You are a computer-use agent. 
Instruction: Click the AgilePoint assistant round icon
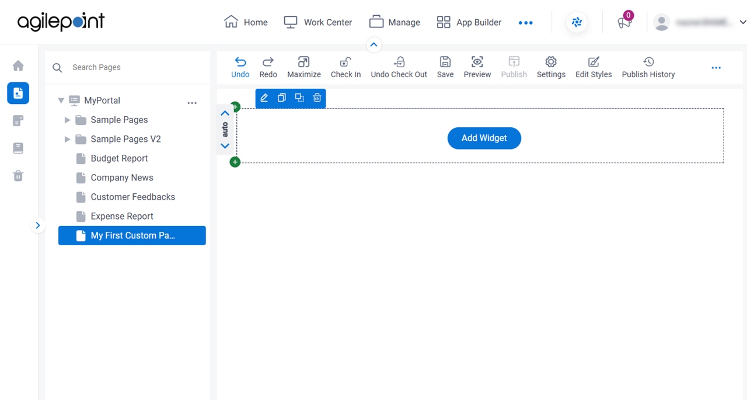pyautogui.click(x=577, y=22)
